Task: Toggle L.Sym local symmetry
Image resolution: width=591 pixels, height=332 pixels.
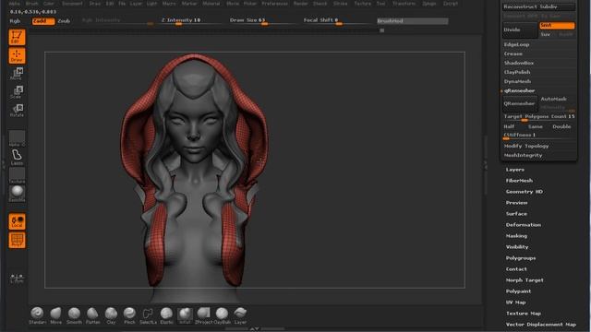Action: [17, 278]
